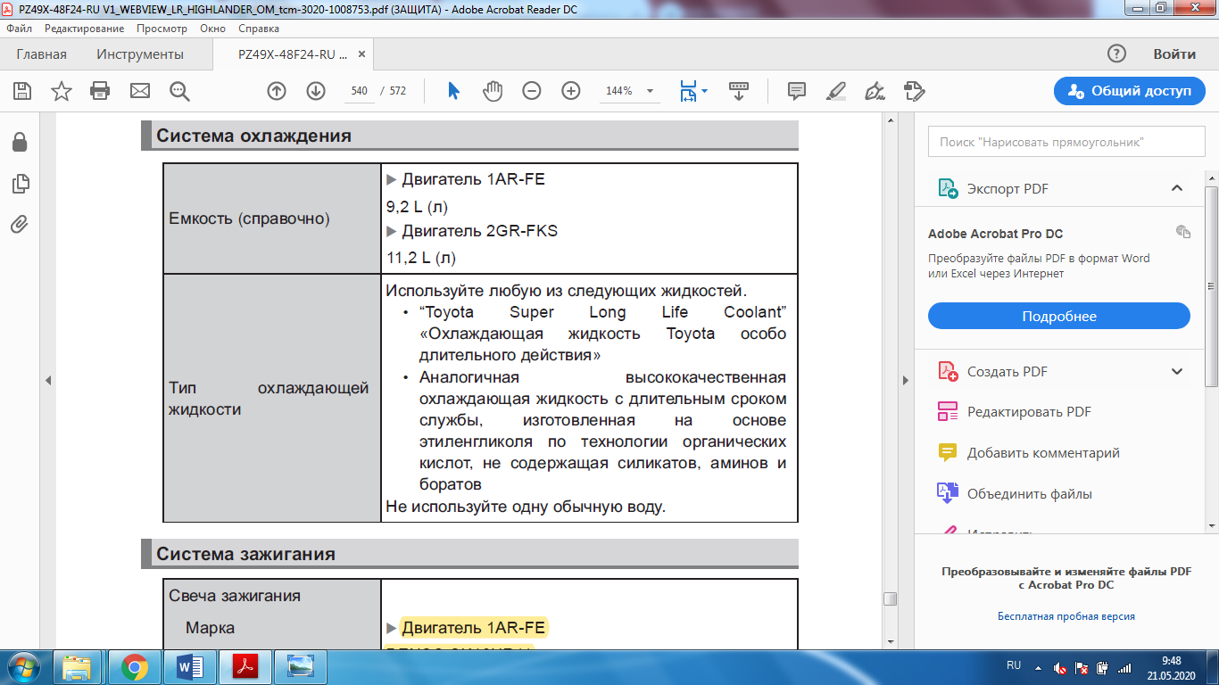
Task: Switch to the Главная tab
Action: coord(41,54)
